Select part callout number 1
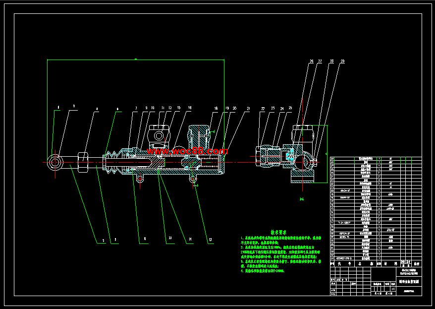The width and height of the screenshot is (435, 309). click(58, 107)
